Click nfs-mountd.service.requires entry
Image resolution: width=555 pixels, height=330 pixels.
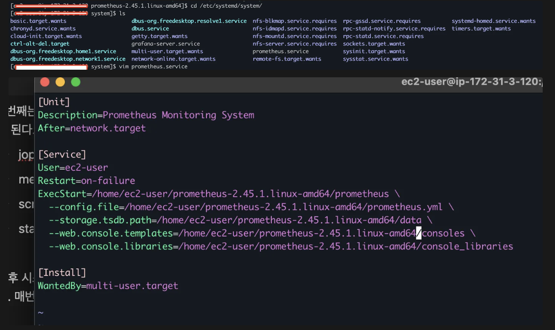[x=295, y=36]
